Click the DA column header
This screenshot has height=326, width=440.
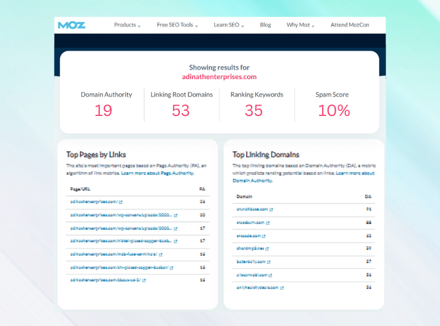click(x=368, y=196)
